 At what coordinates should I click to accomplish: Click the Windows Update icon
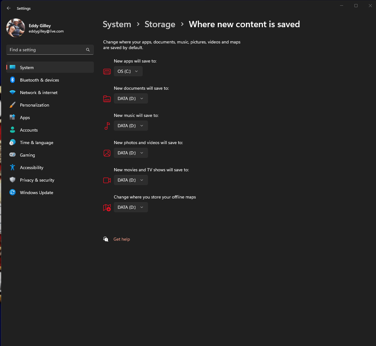[13, 193]
